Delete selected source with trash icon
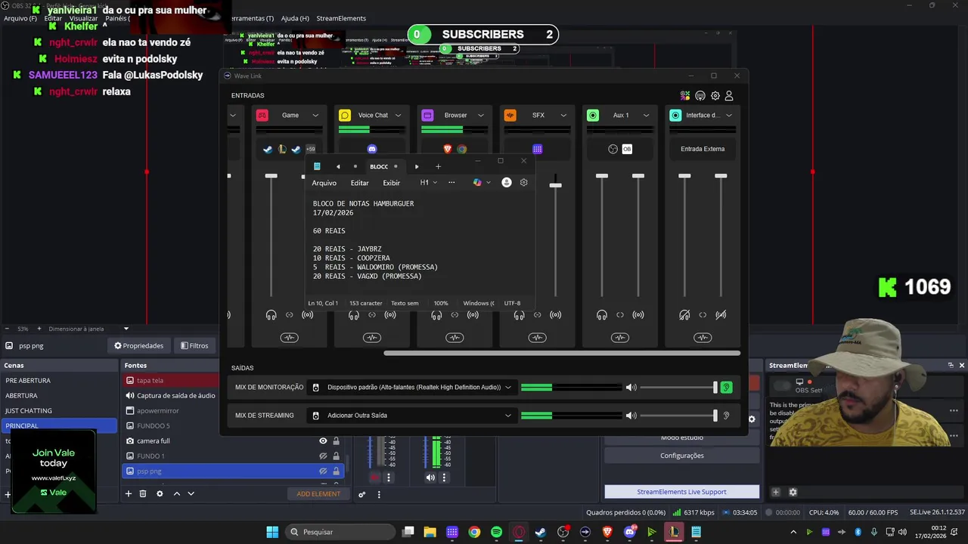This screenshot has height=544, width=968. (x=143, y=493)
